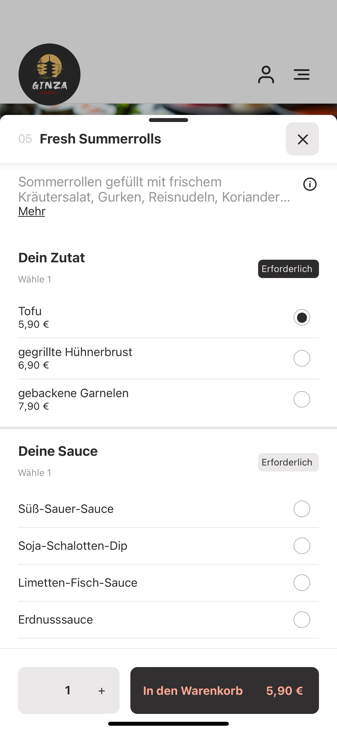Tap the Erforderlich badge for Deine Sauce
Image resolution: width=337 pixels, height=732 pixels.
tap(288, 462)
